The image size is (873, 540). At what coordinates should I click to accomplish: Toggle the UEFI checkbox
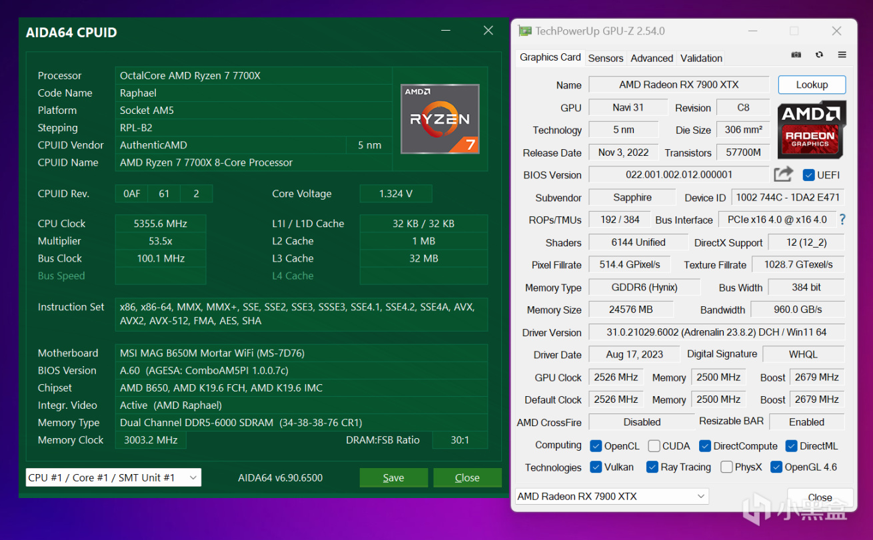coord(809,175)
